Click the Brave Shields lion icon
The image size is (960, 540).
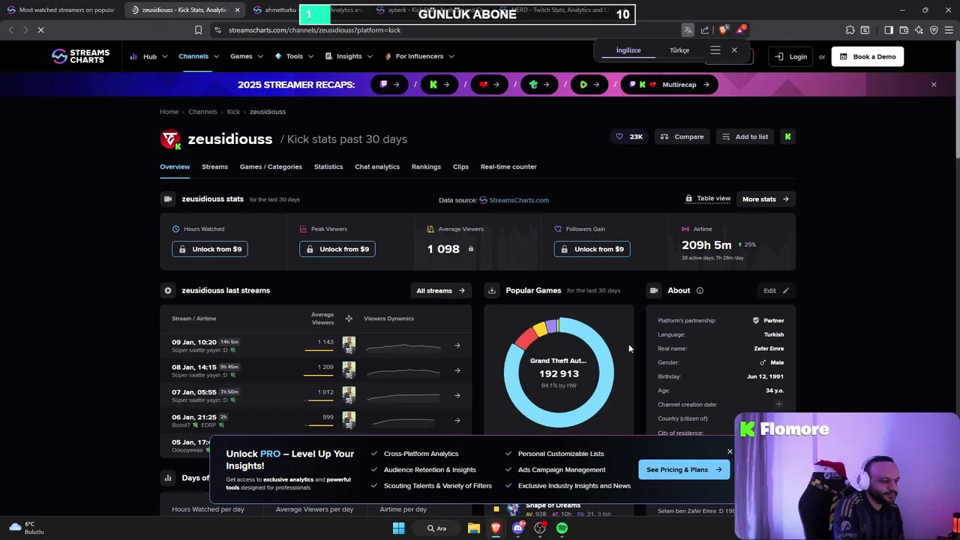point(723,30)
